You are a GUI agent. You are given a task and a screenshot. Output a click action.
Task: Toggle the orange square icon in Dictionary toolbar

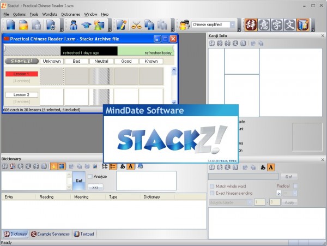coord(62,166)
